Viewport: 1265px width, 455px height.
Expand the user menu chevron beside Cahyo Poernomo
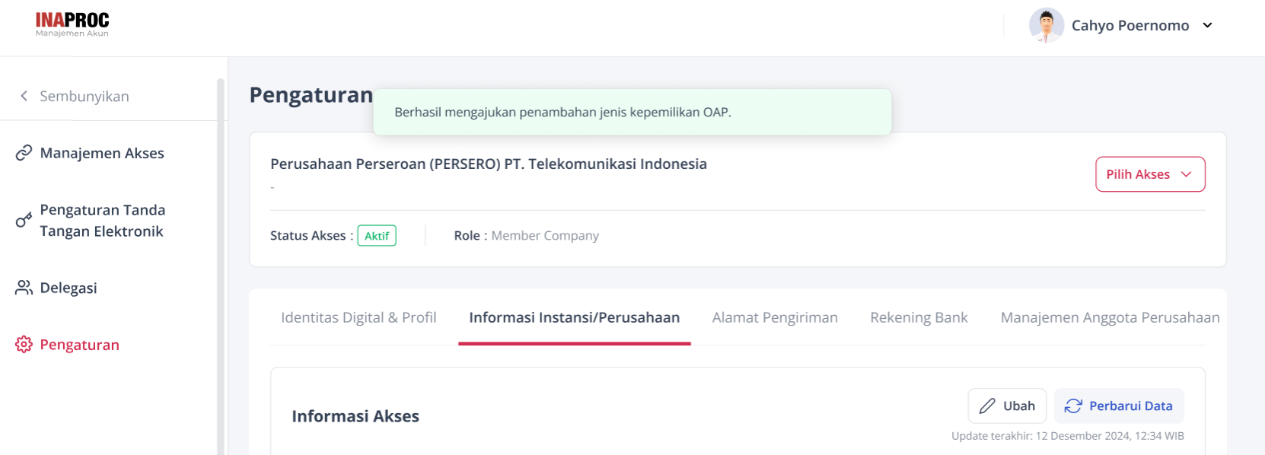[1207, 25]
